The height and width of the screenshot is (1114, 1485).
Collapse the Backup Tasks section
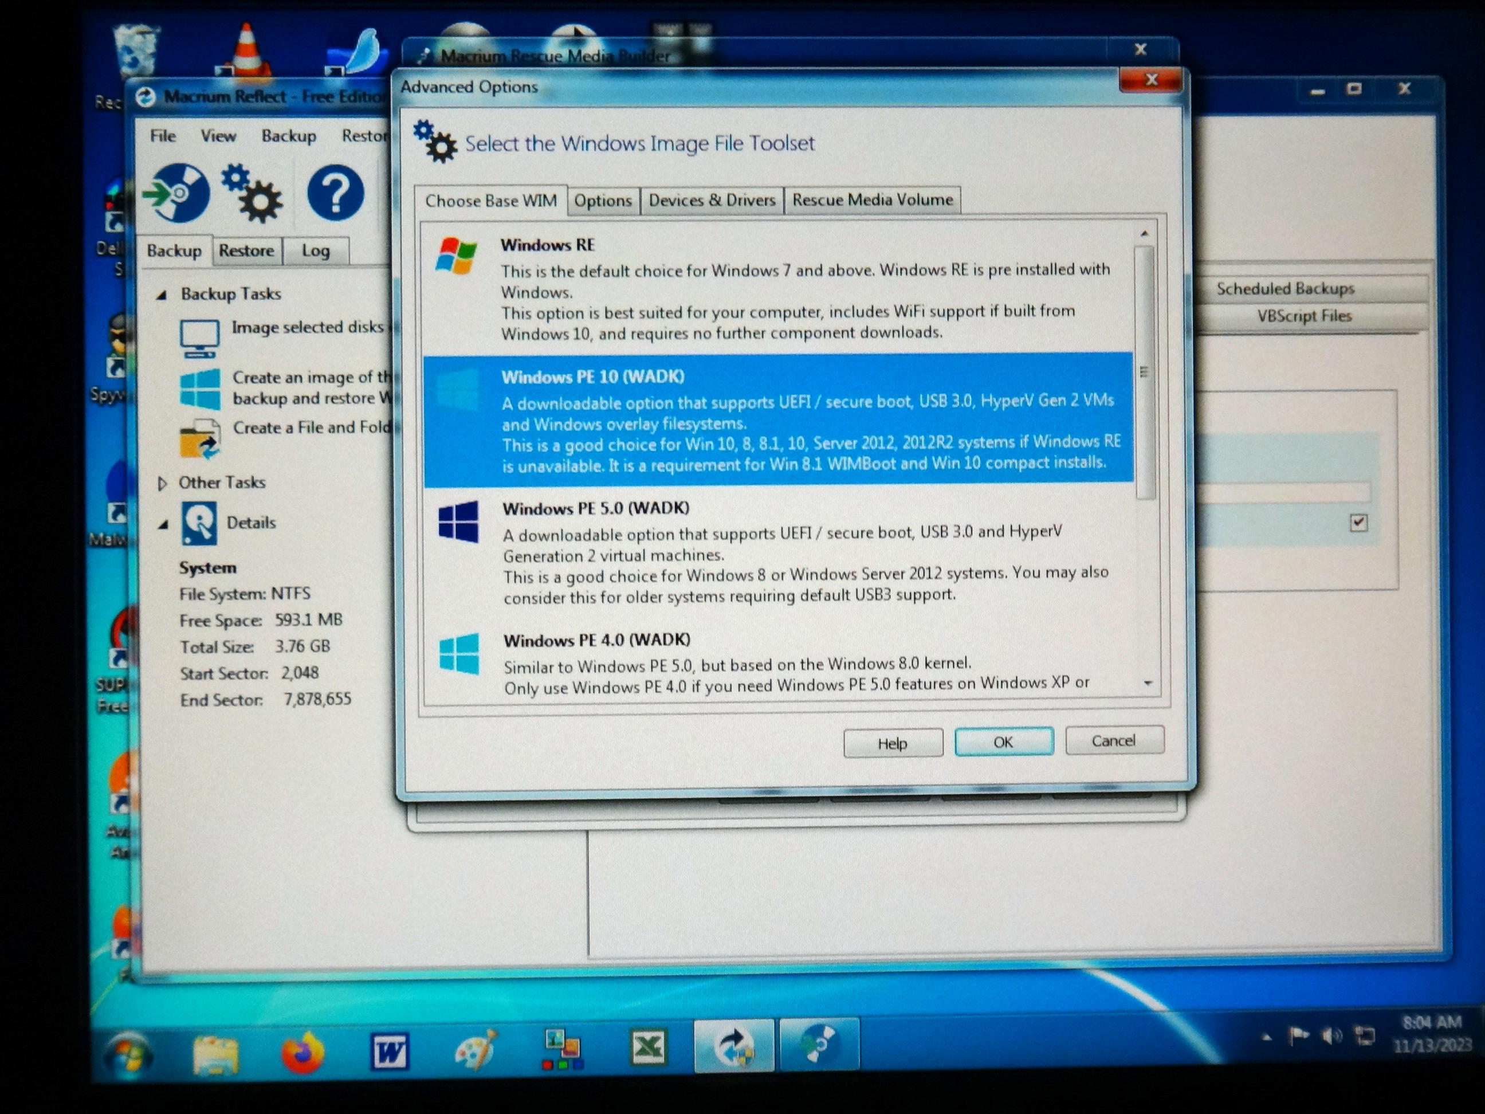[161, 295]
